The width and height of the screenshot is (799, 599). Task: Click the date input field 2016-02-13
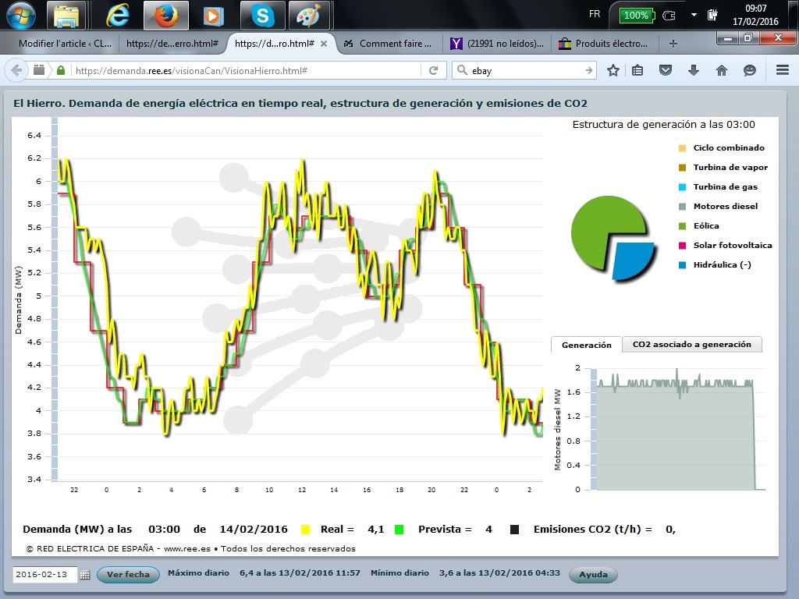44,575
